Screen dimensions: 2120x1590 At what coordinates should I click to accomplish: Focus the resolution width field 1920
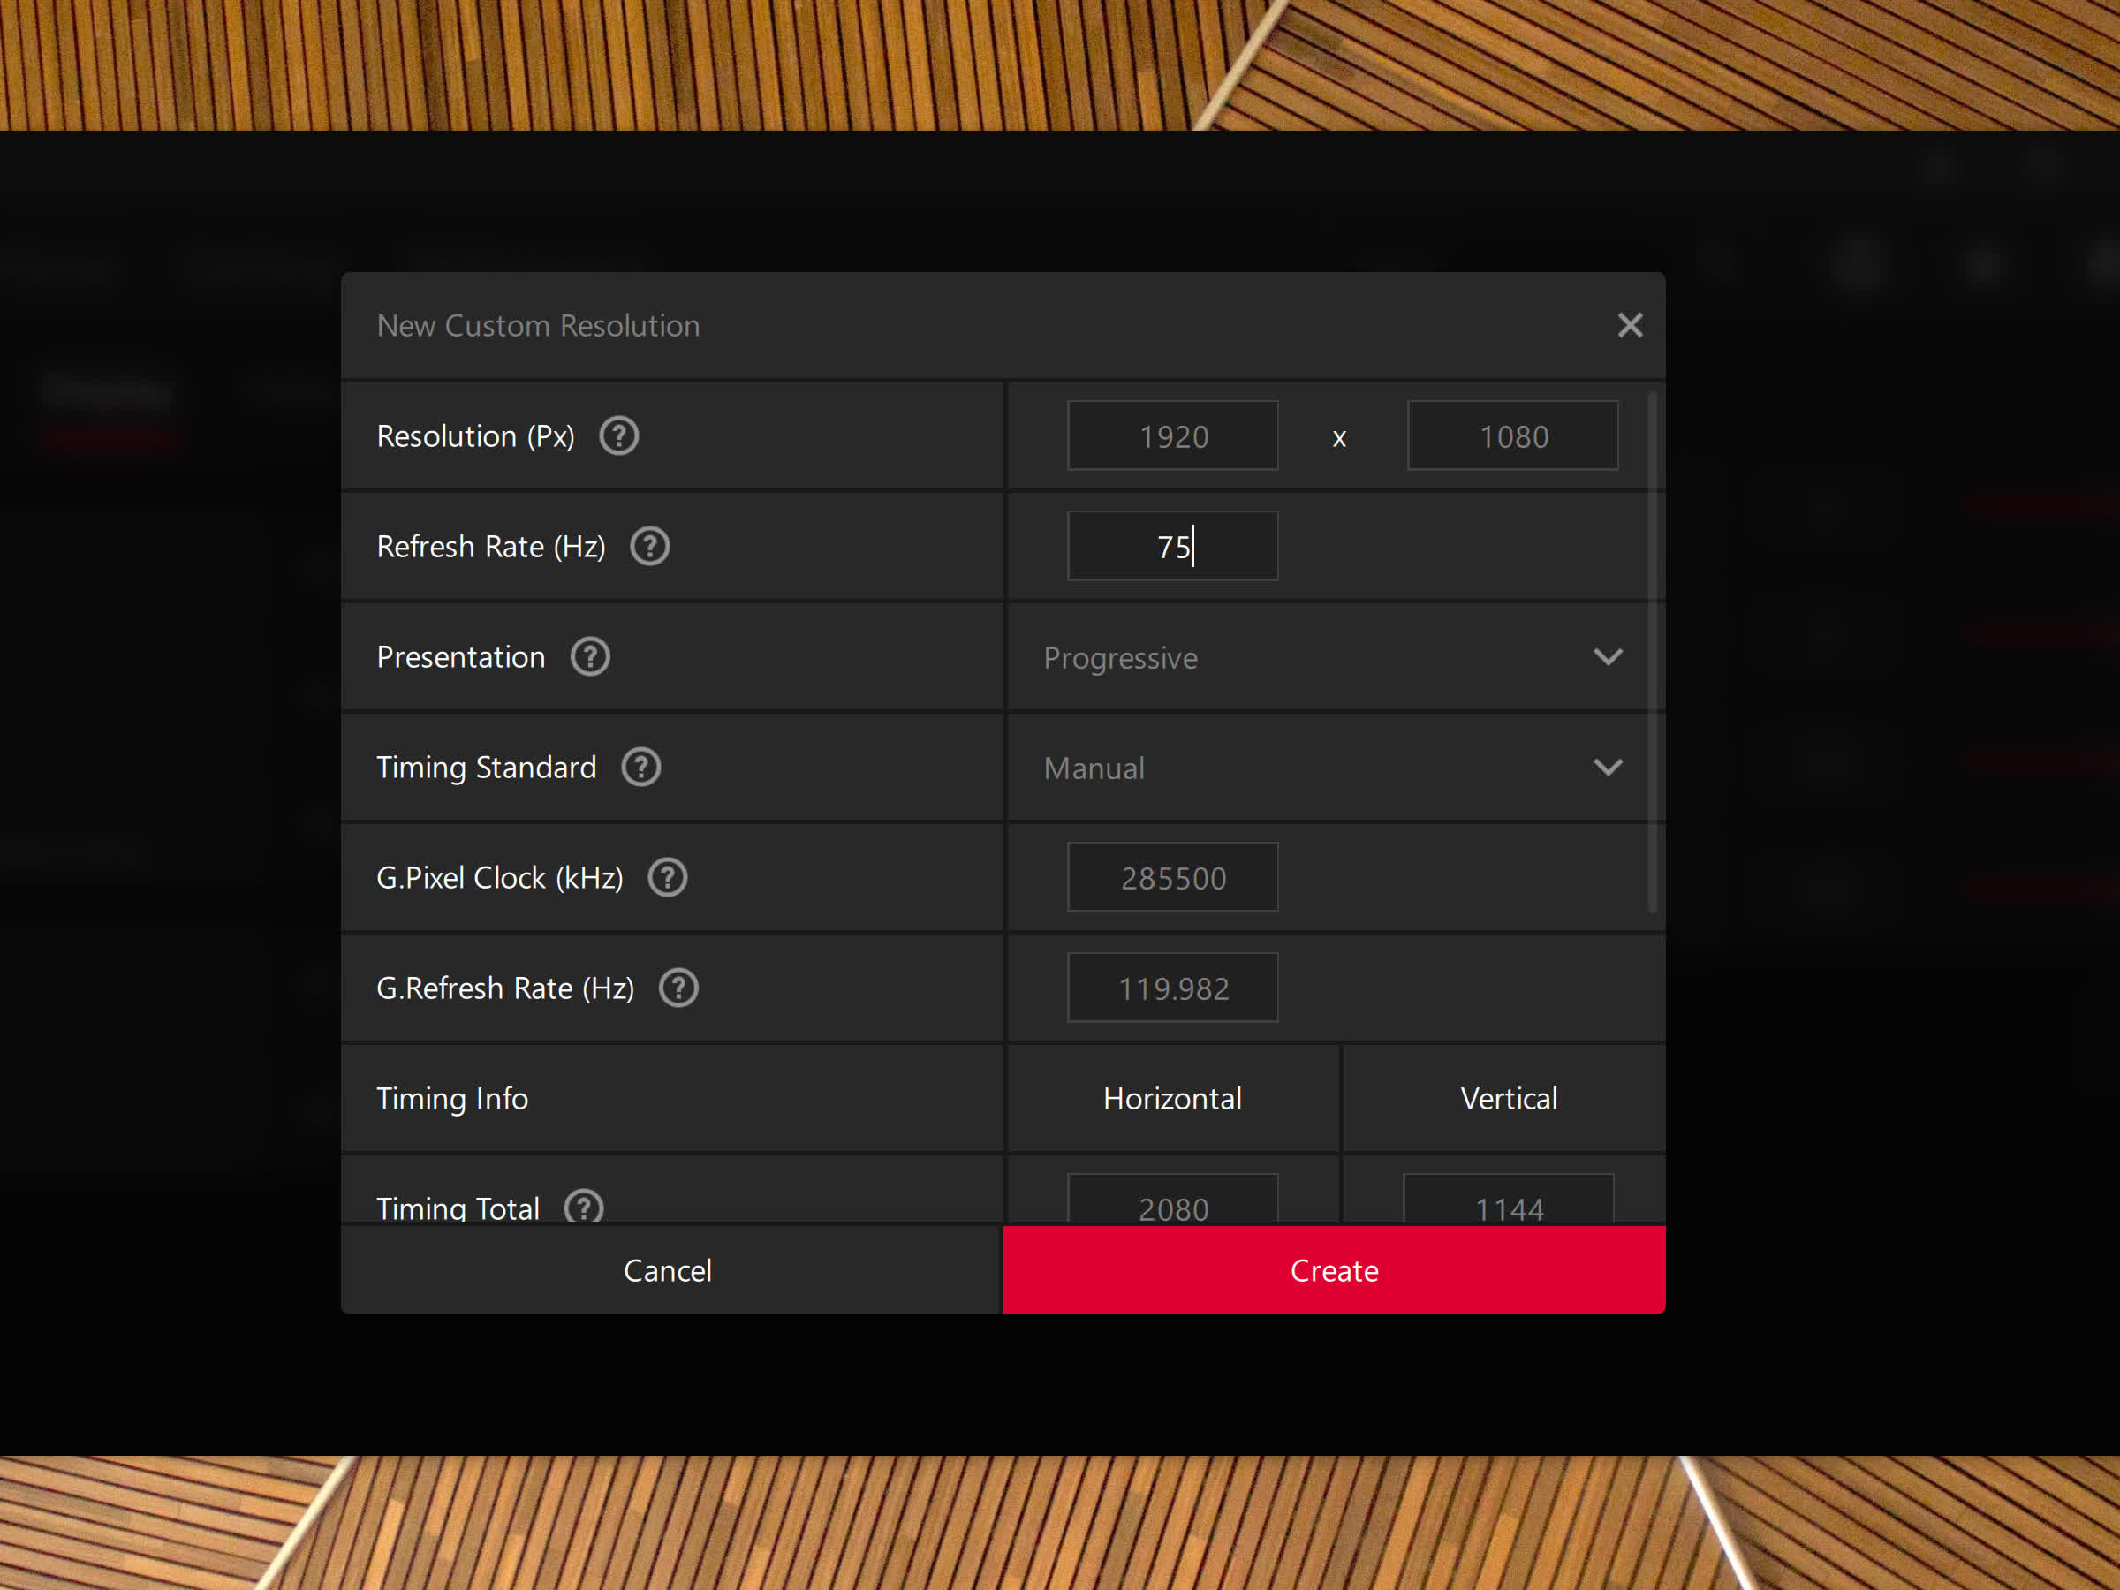(x=1173, y=436)
